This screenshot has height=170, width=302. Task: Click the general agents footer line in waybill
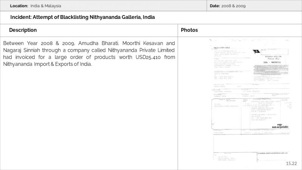[x=272, y=153]
